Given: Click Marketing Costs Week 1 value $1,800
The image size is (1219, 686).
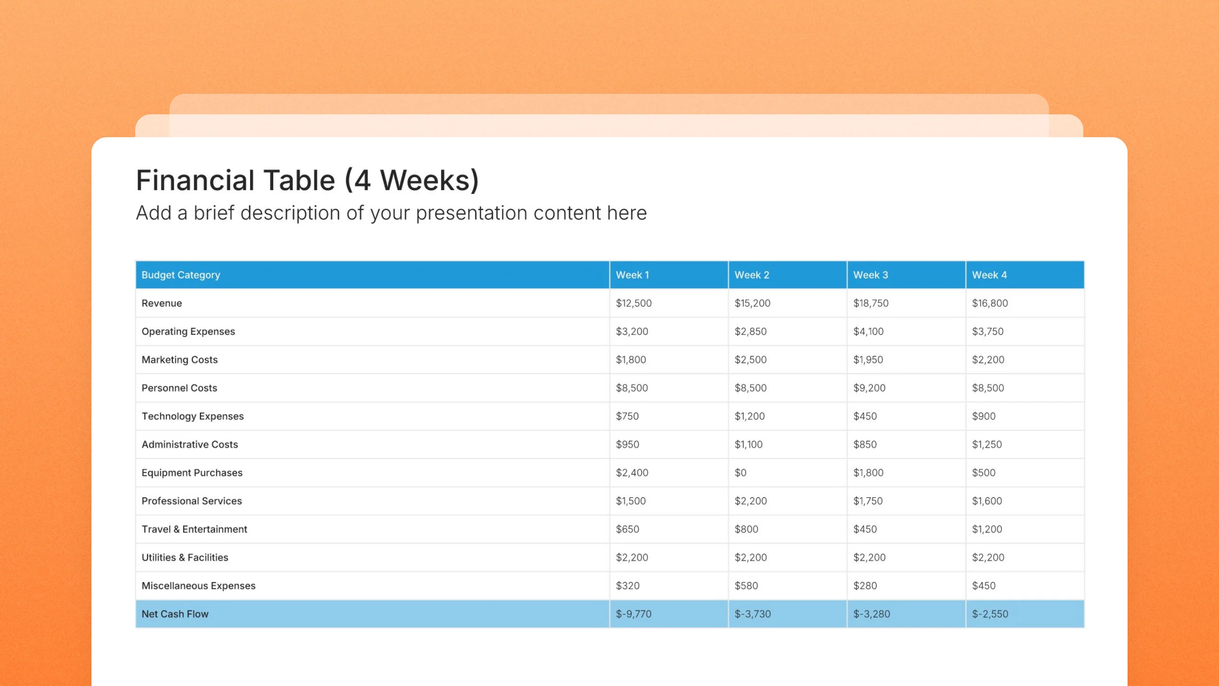Looking at the screenshot, I should 631,360.
